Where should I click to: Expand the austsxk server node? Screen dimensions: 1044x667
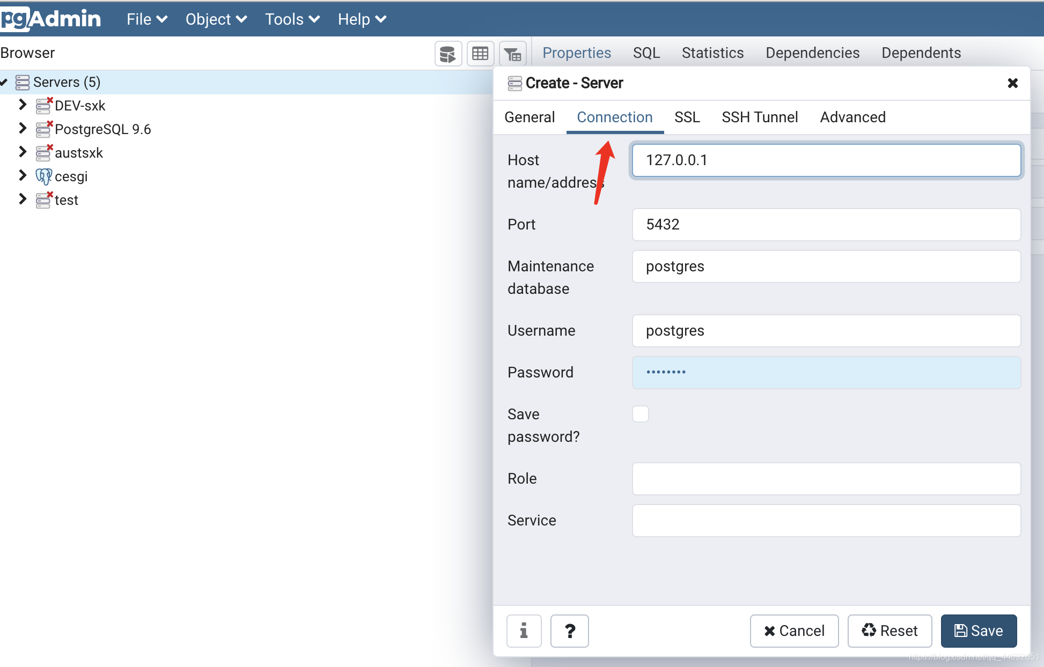[22, 152]
